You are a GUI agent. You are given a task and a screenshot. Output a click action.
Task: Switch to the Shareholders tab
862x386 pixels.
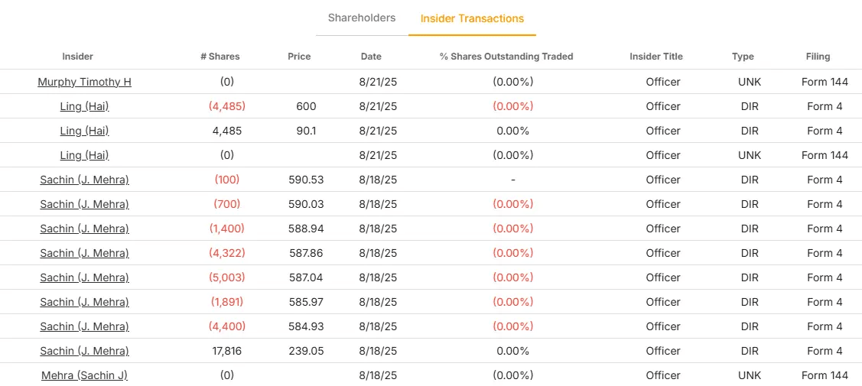click(362, 18)
